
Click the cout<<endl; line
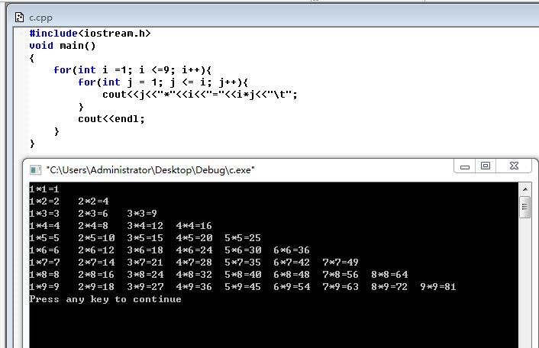pyautogui.click(x=111, y=119)
